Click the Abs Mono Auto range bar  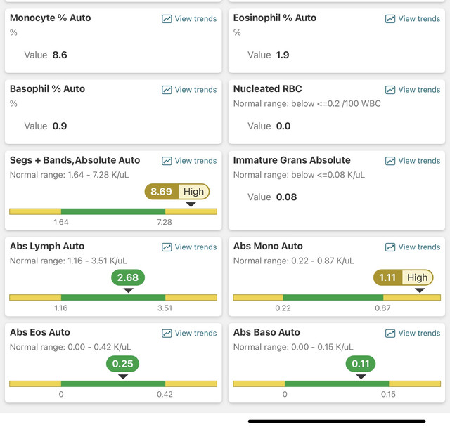337,298
